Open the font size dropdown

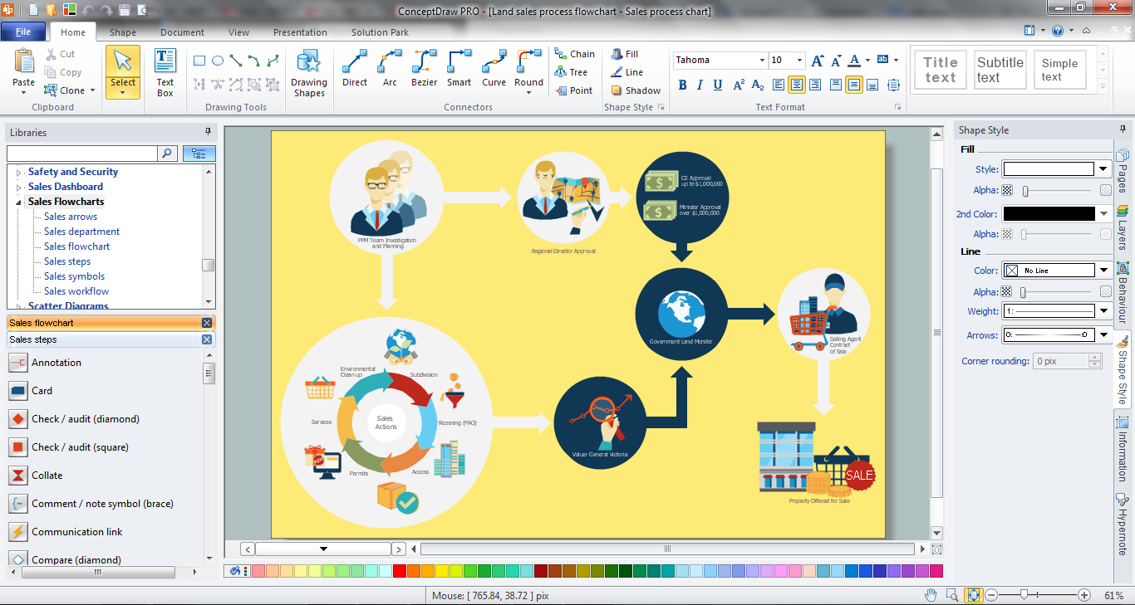point(799,61)
